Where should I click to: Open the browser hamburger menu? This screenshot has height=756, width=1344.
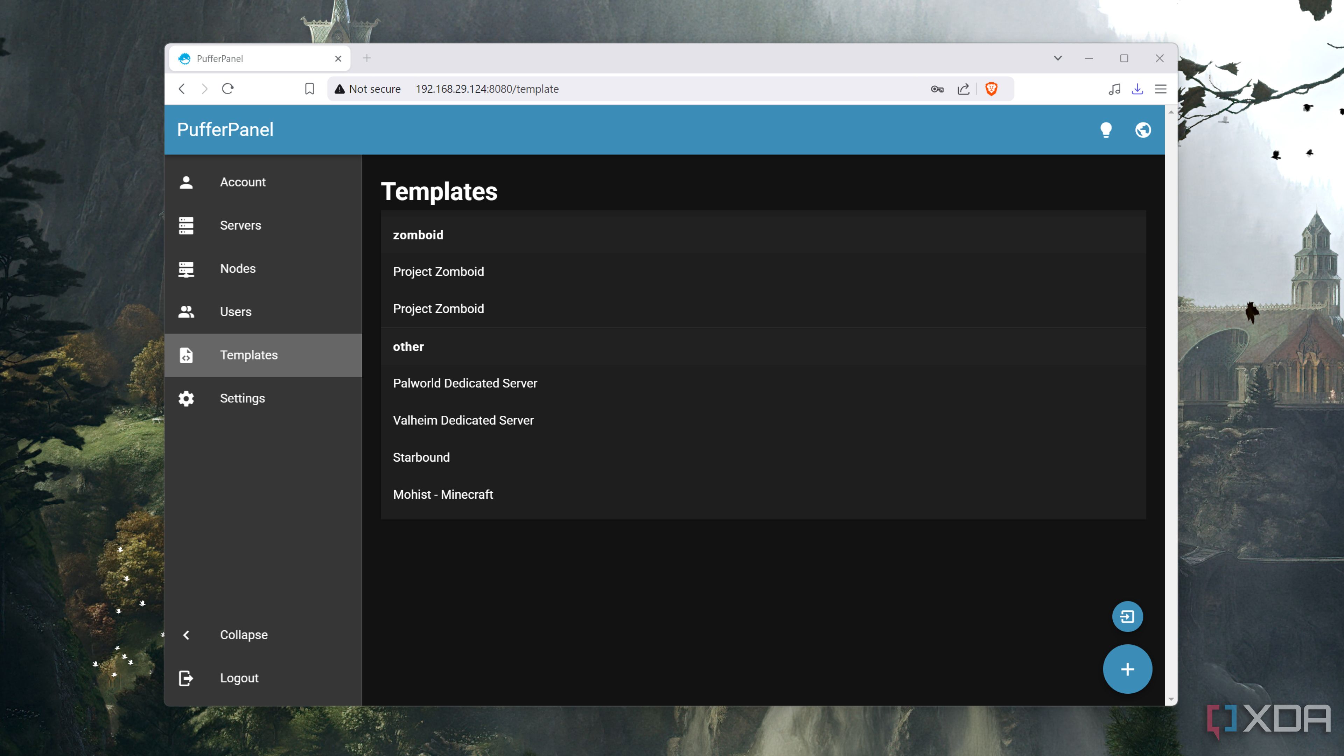pos(1160,89)
